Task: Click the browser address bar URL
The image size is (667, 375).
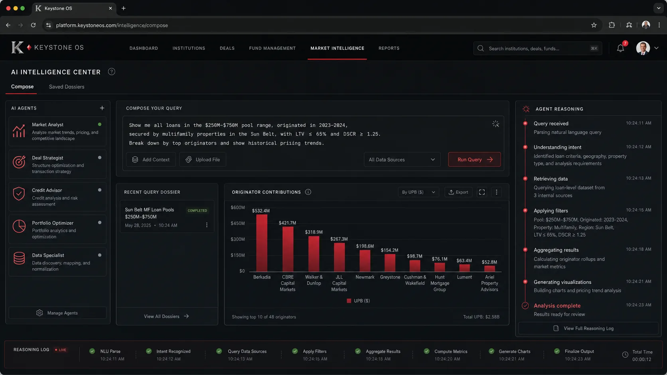Action: (x=112, y=25)
